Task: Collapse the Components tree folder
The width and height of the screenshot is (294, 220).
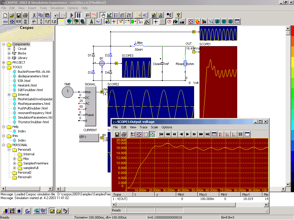Action: click(3, 44)
